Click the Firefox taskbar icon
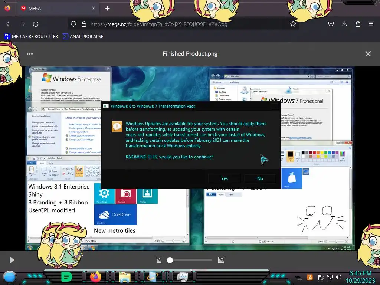 [95, 277]
